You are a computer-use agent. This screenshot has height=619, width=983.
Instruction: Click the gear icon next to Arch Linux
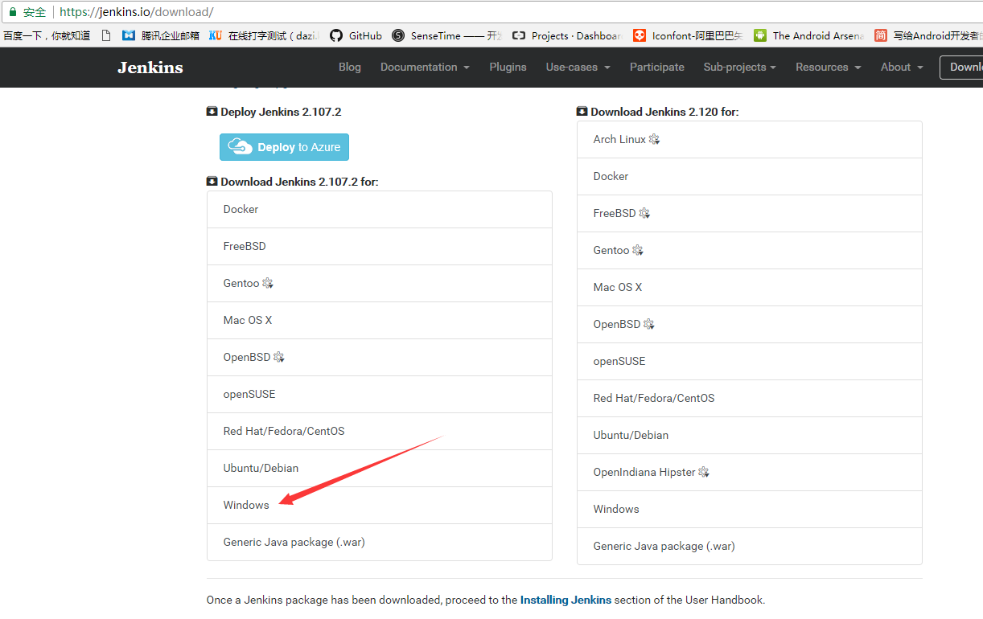tap(654, 139)
